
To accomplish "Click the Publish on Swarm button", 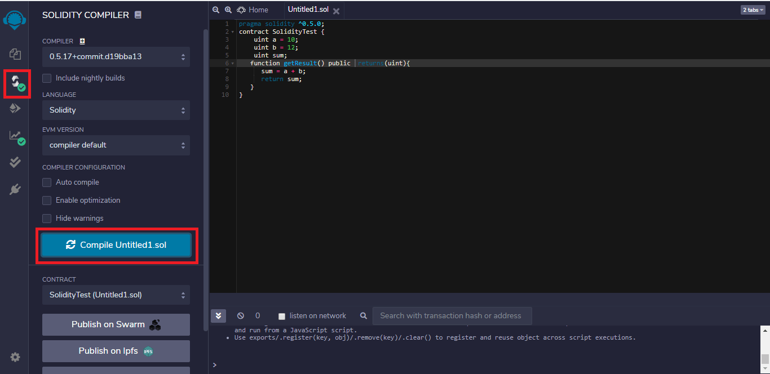I will point(116,324).
